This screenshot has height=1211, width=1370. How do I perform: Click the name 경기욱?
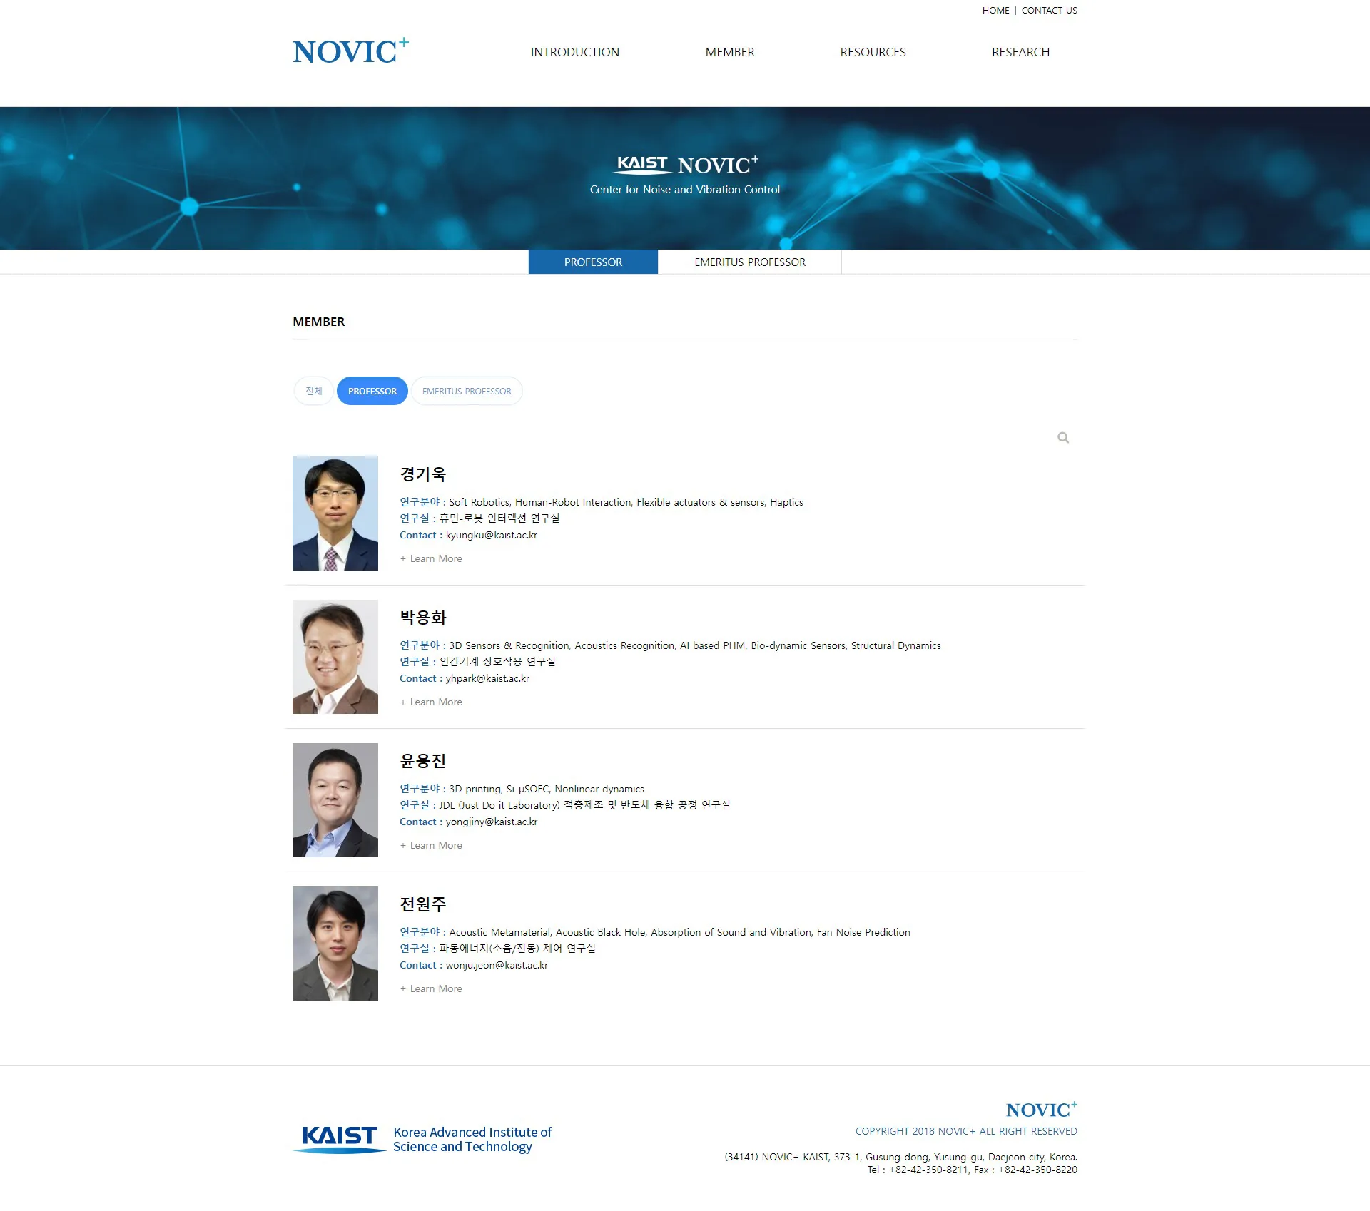click(x=423, y=474)
